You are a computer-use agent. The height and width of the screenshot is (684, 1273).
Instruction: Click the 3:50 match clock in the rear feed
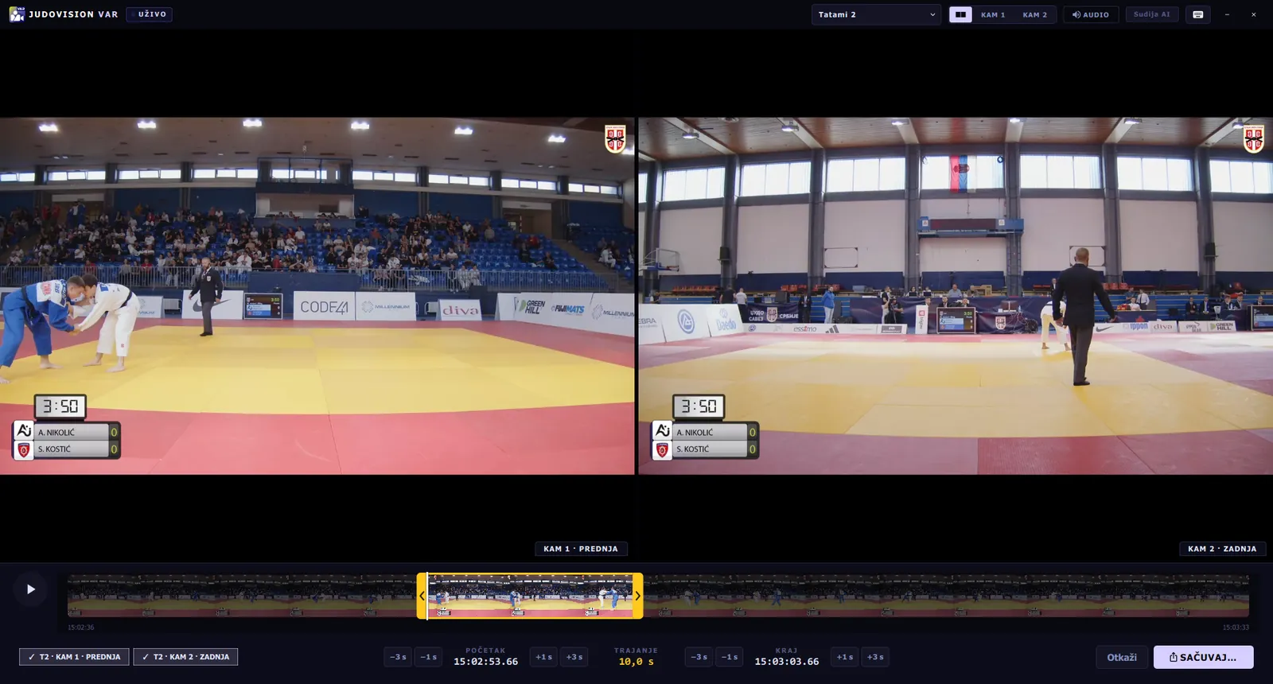(699, 406)
